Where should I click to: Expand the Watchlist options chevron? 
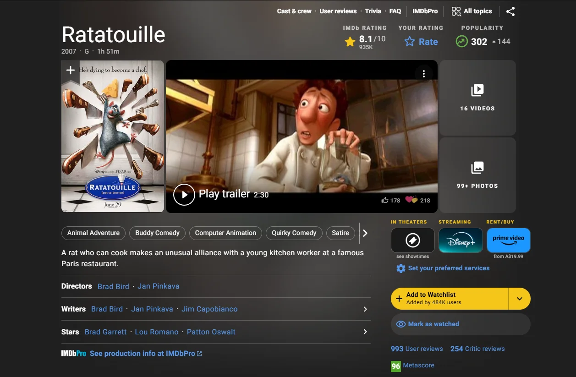click(519, 298)
